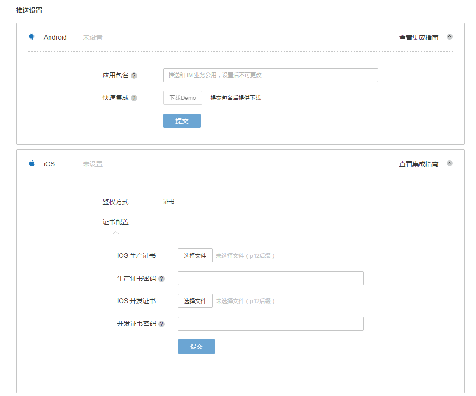Open help icon next to 快速集成
This screenshot has height=396, width=476.
click(134, 98)
